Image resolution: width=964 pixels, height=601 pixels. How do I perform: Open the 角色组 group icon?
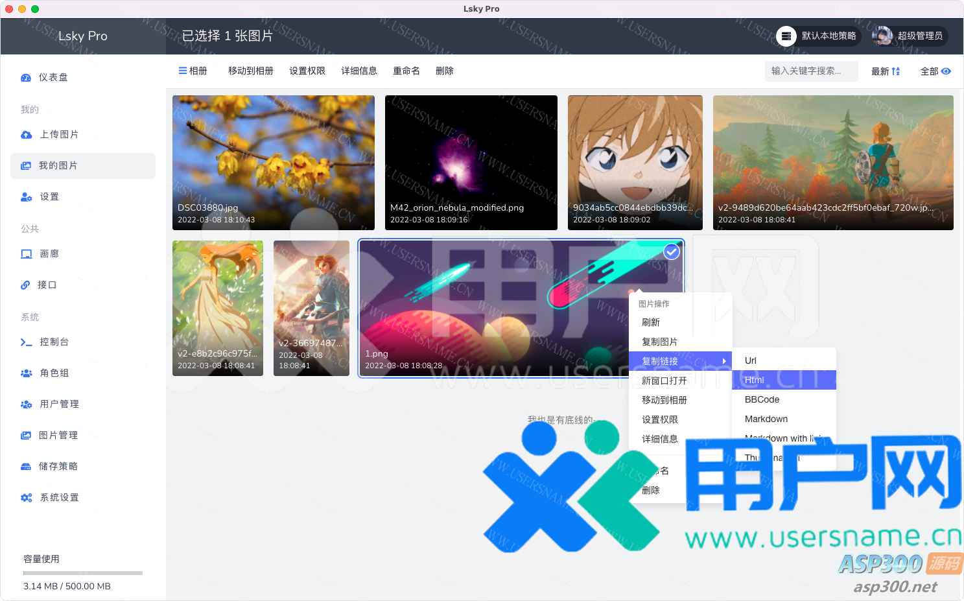[27, 373]
